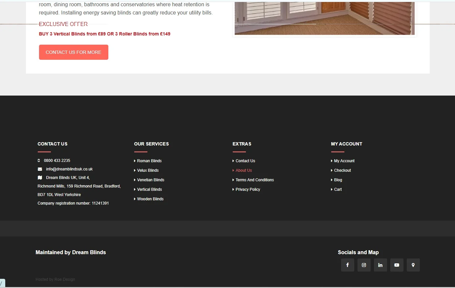Image resolution: width=455 pixels, height=288 pixels.
Task: Open the Venetian Blinds link
Action: pyautogui.click(x=151, y=180)
